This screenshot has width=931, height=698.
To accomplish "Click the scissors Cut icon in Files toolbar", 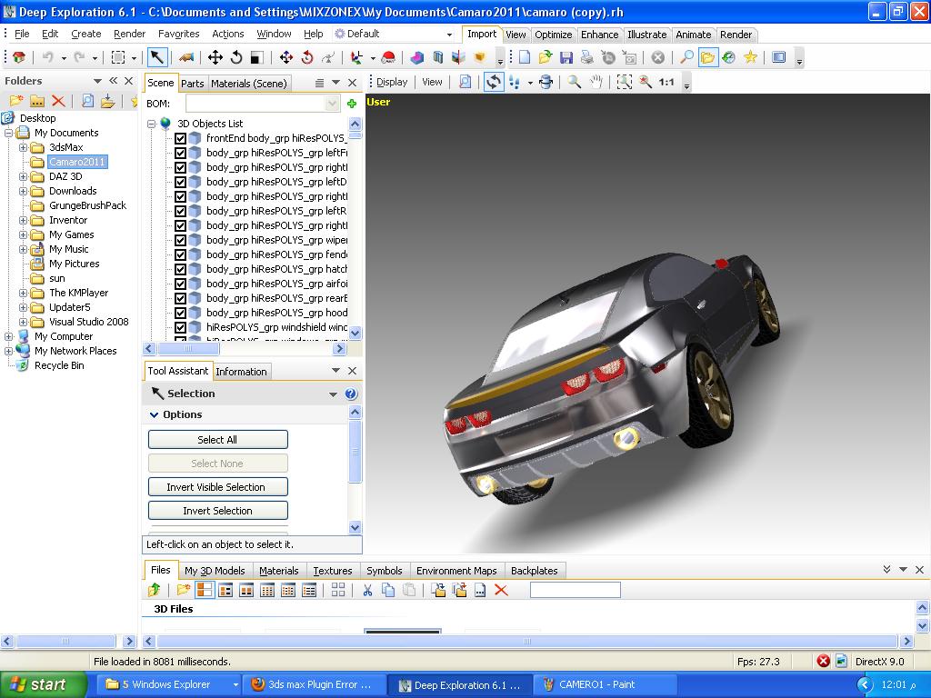I will [x=367, y=589].
